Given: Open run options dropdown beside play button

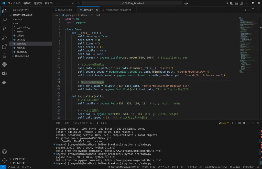Looking at the screenshot, I should click(x=249, y=10).
